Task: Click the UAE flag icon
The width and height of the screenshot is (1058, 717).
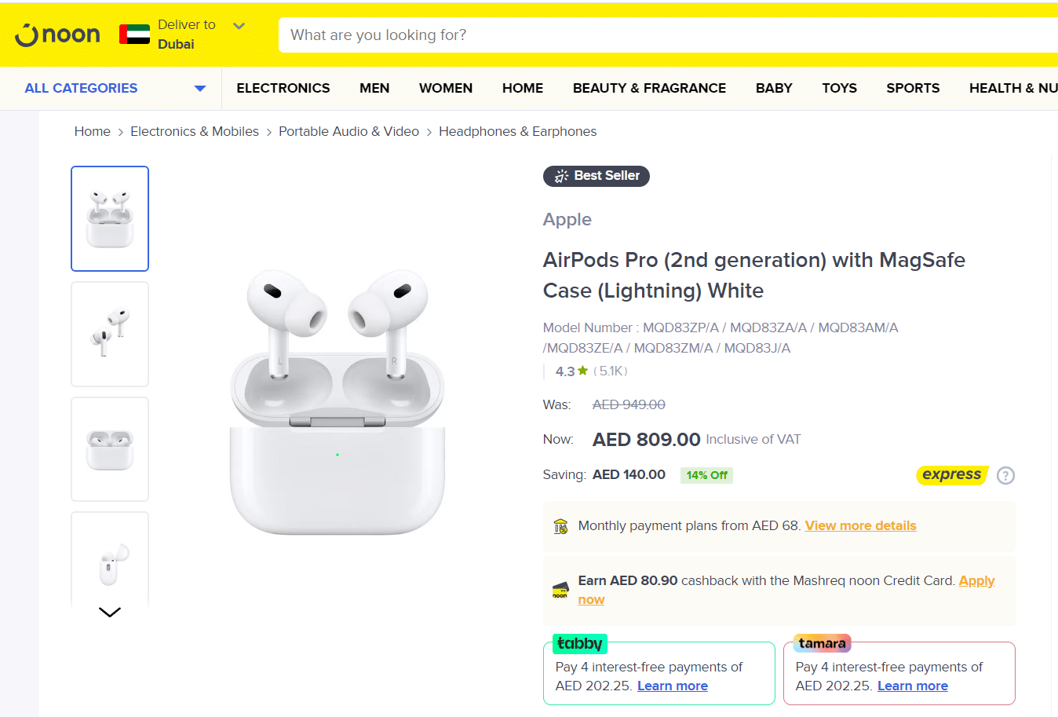Action: (134, 35)
